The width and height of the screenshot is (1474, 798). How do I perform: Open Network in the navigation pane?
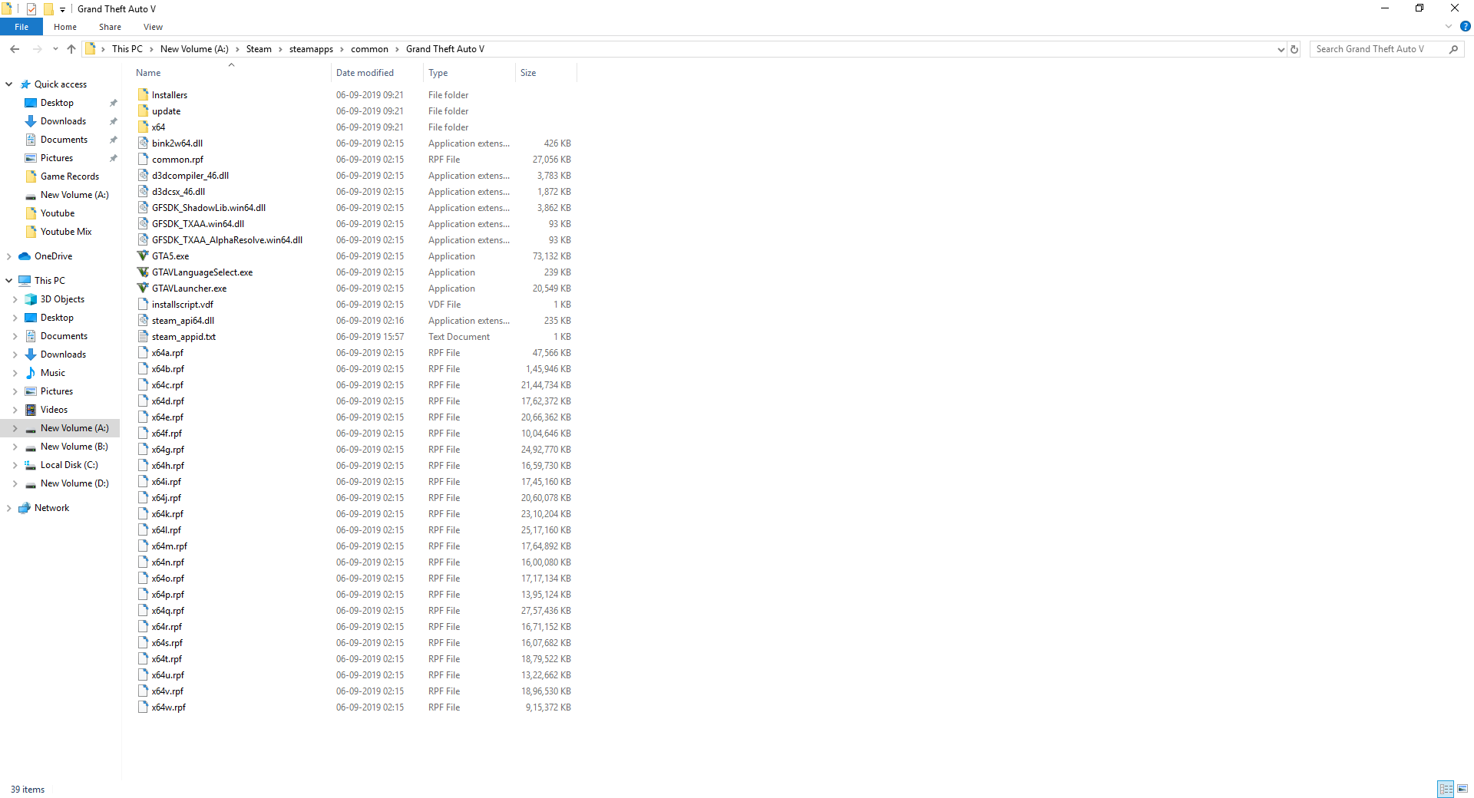tap(51, 508)
